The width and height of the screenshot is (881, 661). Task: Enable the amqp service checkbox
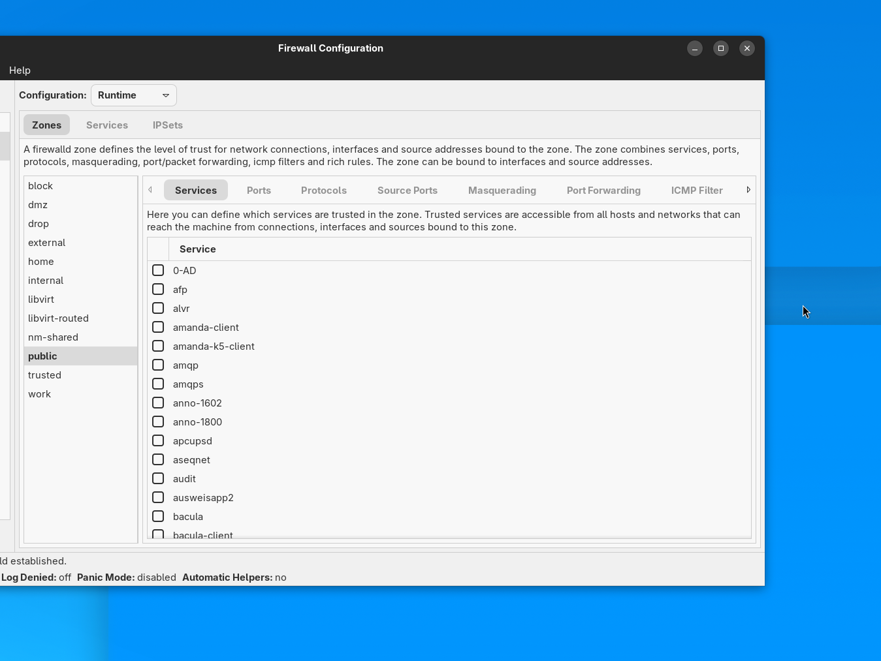tap(158, 365)
